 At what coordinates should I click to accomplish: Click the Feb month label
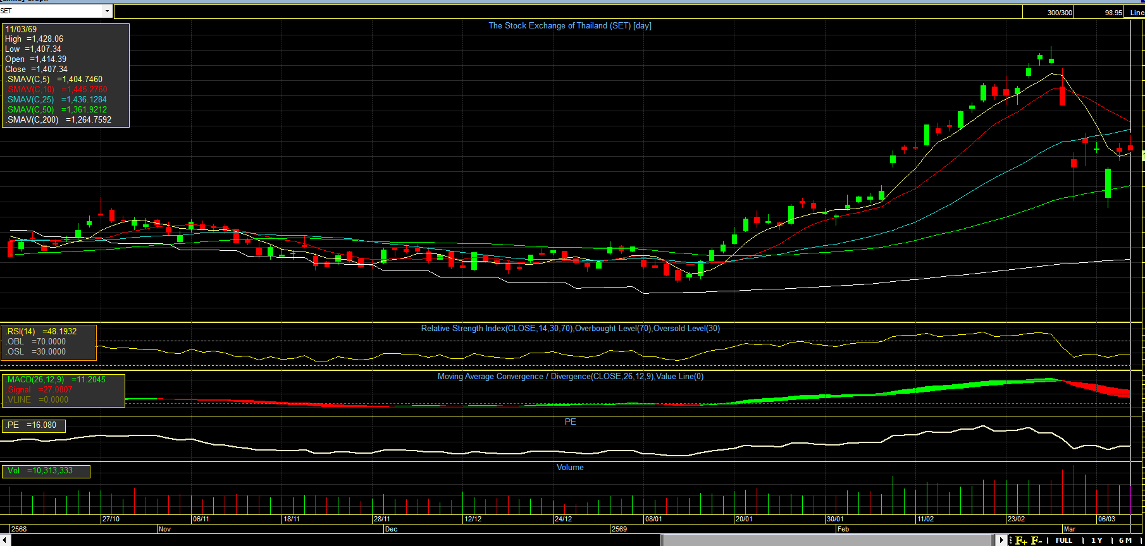click(843, 530)
